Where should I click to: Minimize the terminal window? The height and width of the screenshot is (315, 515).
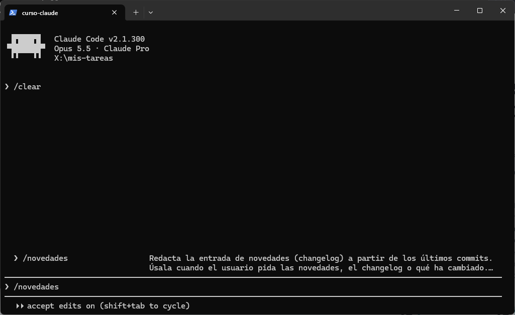457,11
